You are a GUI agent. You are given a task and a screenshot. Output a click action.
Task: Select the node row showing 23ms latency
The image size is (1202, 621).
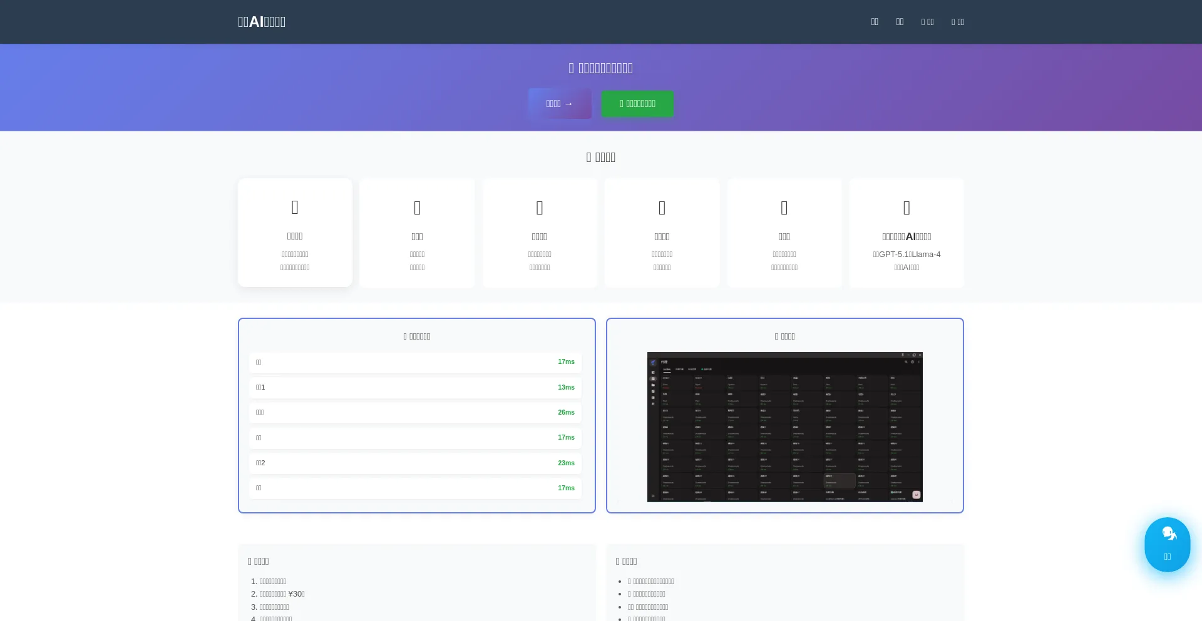point(415,463)
